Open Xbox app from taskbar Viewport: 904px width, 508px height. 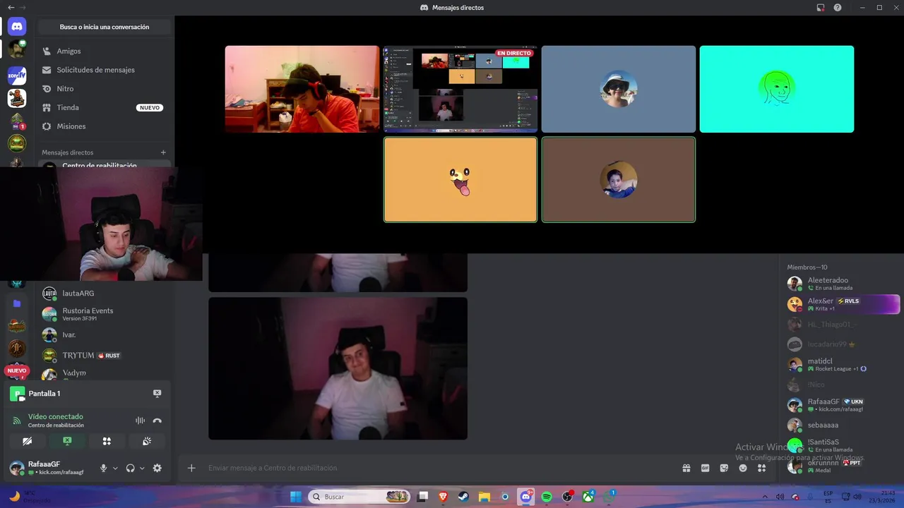(588, 497)
